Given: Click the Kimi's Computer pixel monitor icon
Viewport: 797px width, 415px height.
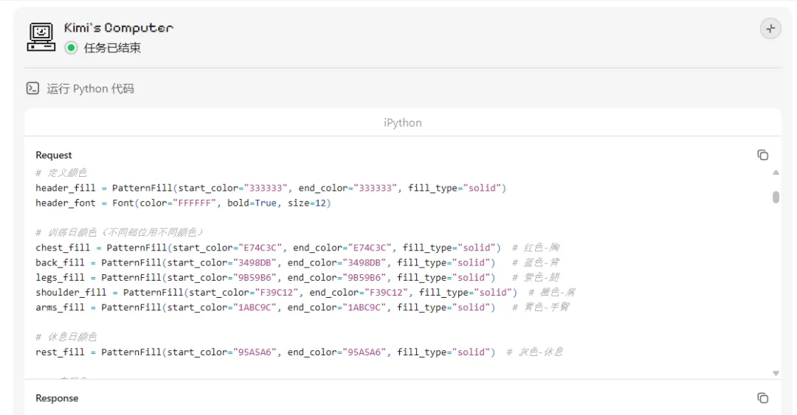Looking at the screenshot, I should (41, 37).
